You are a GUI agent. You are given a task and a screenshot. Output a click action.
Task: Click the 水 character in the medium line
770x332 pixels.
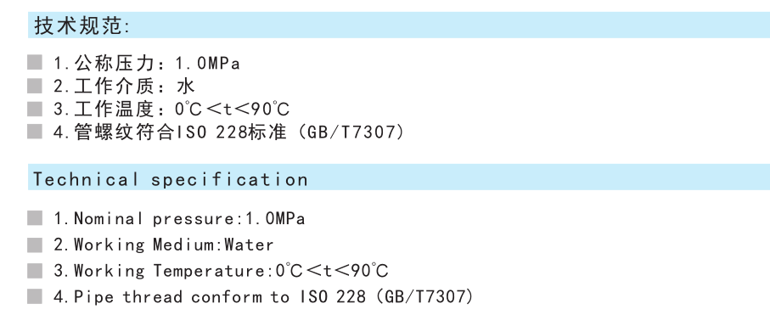point(186,87)
